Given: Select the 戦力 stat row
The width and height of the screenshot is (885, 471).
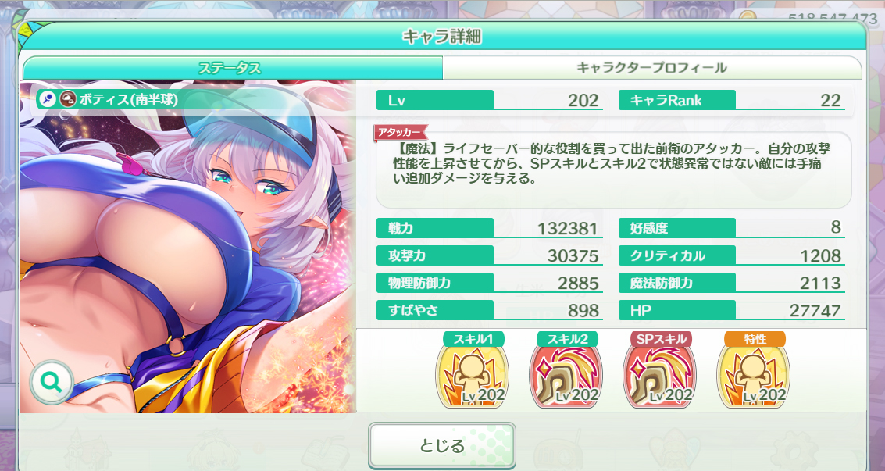Looking at the screenshot, I should point(489,228).
